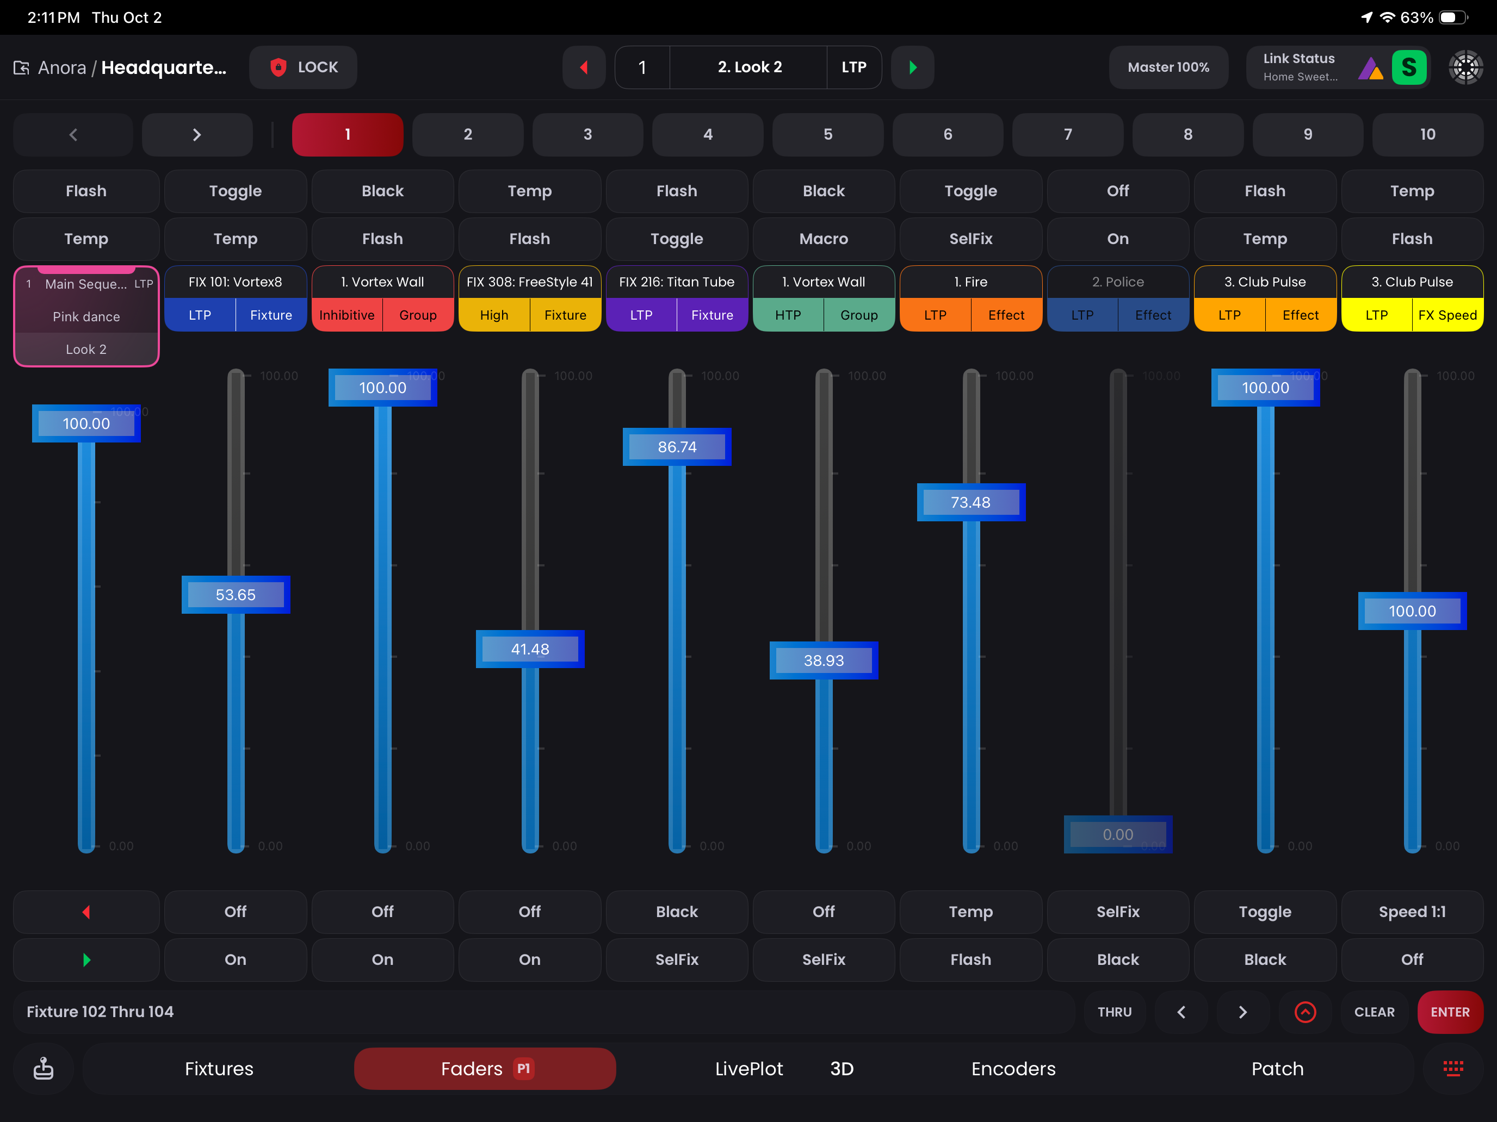Open the Patch tab
This screenshot has width=1497, height=1122.
point(1277,1069)
